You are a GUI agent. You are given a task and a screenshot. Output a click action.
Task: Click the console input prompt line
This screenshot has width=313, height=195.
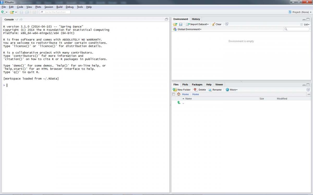(x=86, y=85)
